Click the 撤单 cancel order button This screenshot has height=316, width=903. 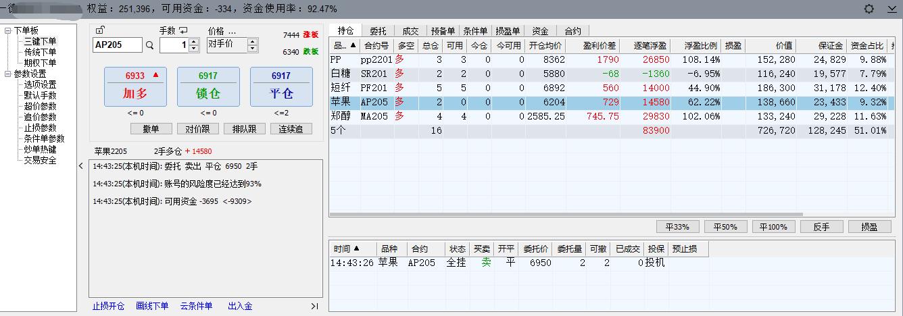coord(151,129)
